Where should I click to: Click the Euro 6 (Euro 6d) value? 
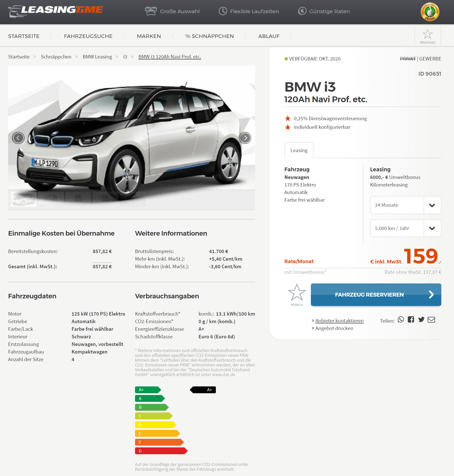pyautogui.click(x=217, y=337)
